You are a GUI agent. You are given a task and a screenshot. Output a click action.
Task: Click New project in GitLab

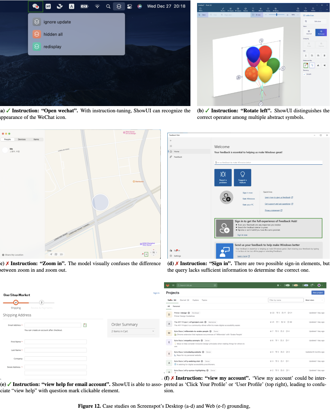(x=318, y=292)
